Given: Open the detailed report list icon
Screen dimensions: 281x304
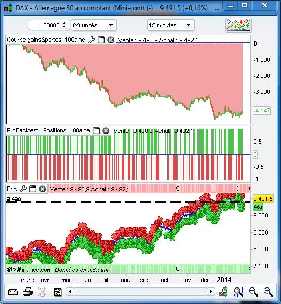Looking at the screenshot, I should pos(58,292).
